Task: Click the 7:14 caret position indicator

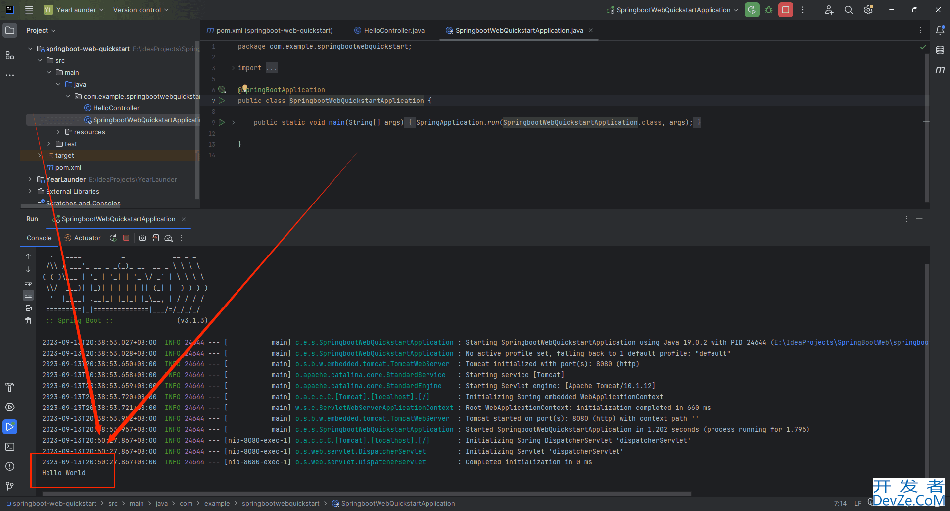Action: click(840, 503)
